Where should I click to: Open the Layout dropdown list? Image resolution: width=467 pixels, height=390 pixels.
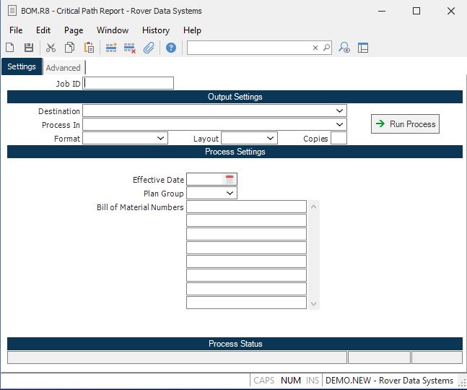pyautogui.click(x=270, y=138)
